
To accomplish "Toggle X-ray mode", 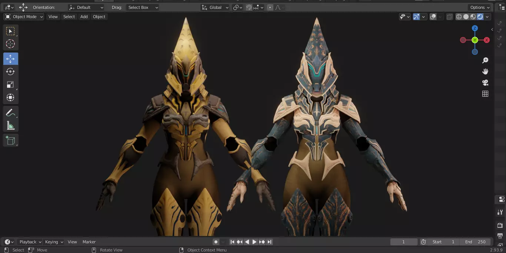I will click(449, 17).
